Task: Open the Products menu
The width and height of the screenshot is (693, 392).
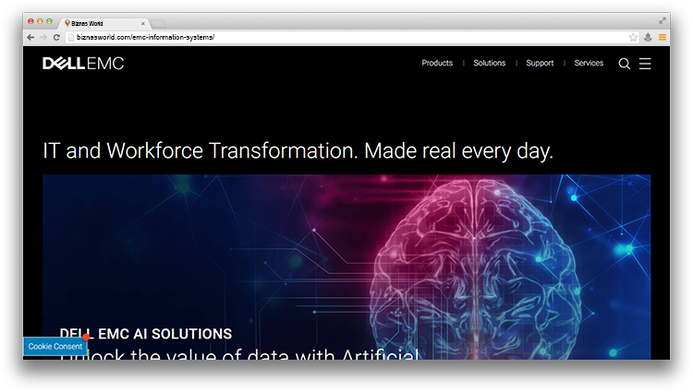Action: point(437,63)
